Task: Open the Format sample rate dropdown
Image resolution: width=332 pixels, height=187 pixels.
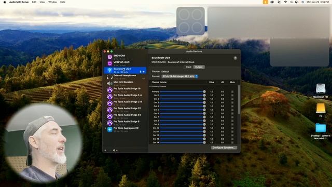Action: point(180,76)
